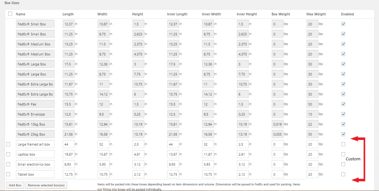Image resolution: width=379 pixels, height=191 pixels.
Task: Edit Small electronics box Height field
Action: tap(138, 164)
